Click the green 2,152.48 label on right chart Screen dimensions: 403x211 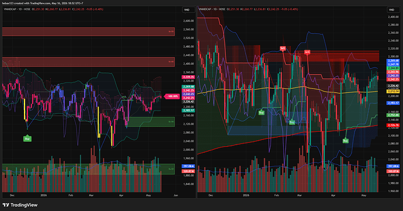pos(393,115)
